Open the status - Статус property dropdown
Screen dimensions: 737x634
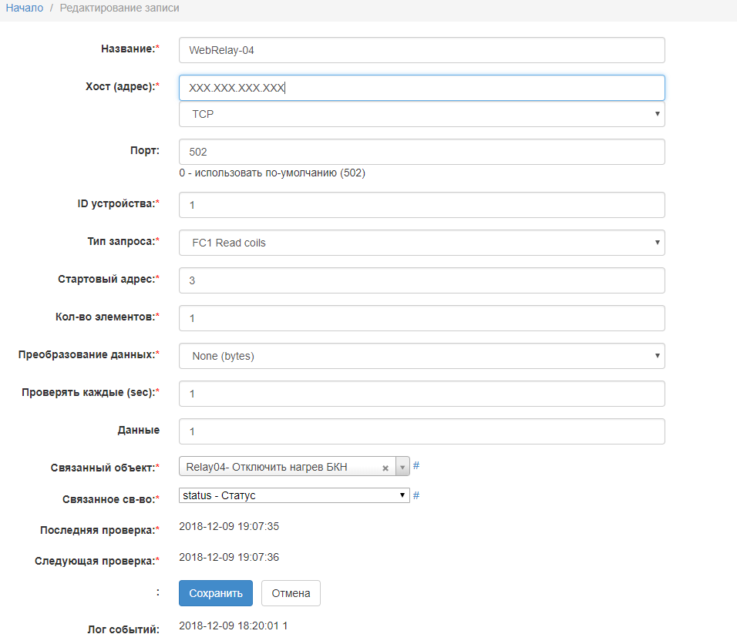pyautogui.click(x=294, y=495)
